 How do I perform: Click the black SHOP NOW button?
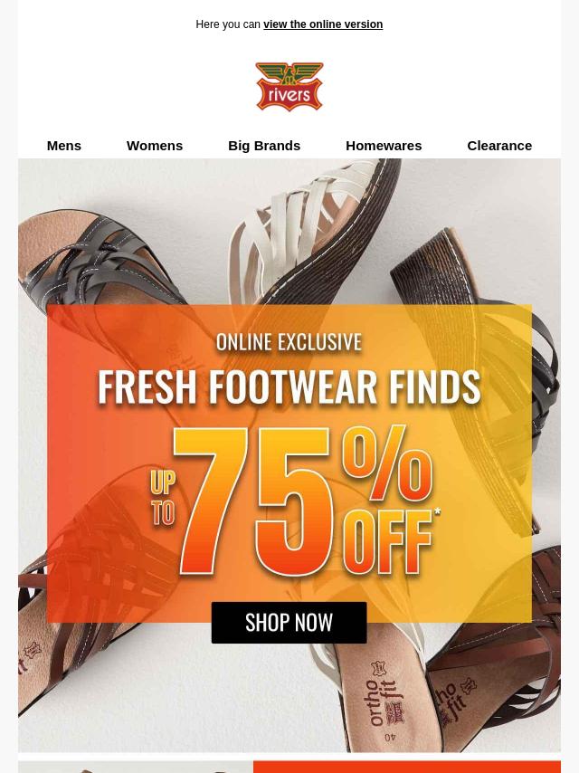coord(289,623)
